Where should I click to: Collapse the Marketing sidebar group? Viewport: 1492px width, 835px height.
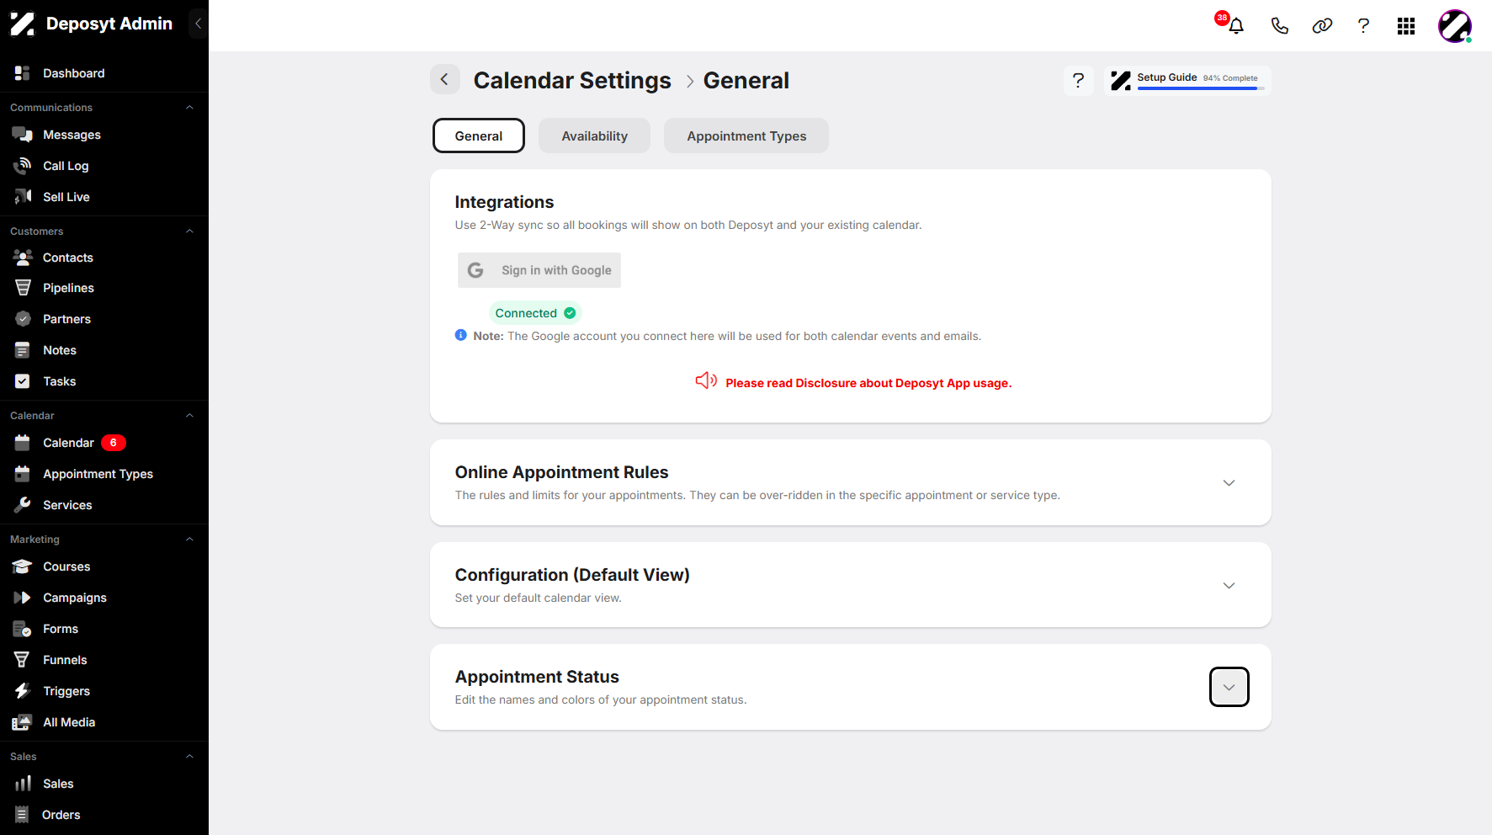189,540
